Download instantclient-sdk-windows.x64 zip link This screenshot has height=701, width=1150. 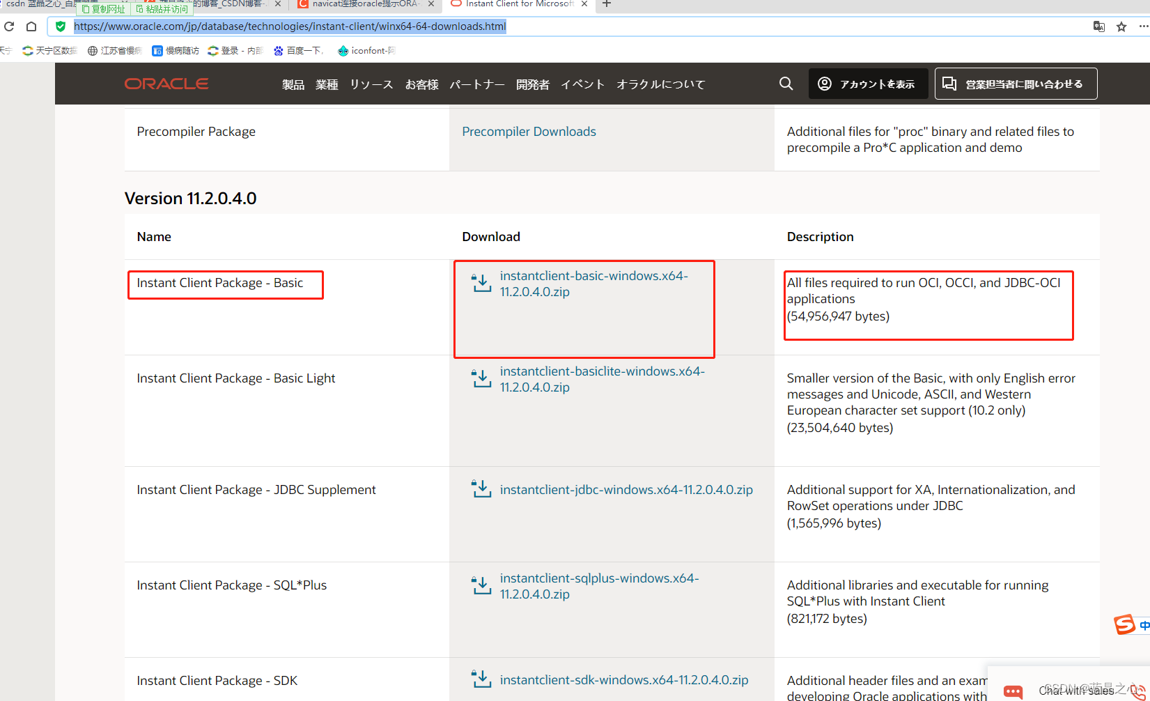pos(624,680)
